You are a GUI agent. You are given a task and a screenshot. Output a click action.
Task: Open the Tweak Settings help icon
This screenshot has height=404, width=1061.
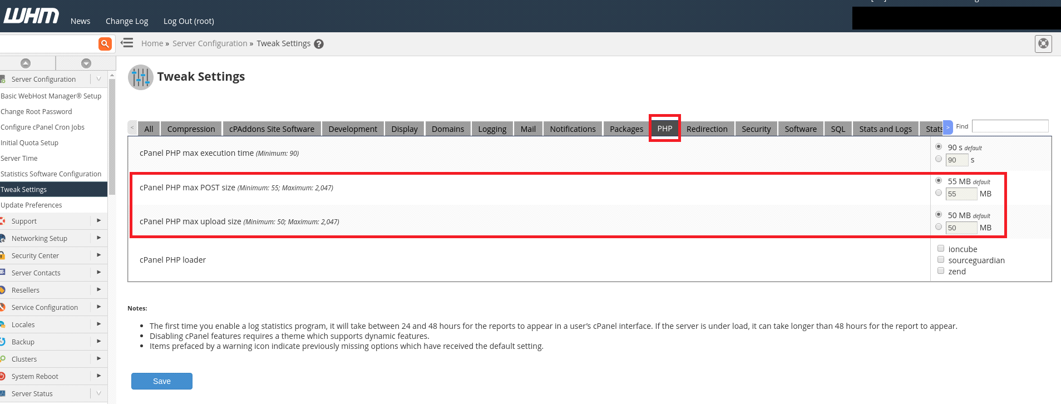point(319,44)
